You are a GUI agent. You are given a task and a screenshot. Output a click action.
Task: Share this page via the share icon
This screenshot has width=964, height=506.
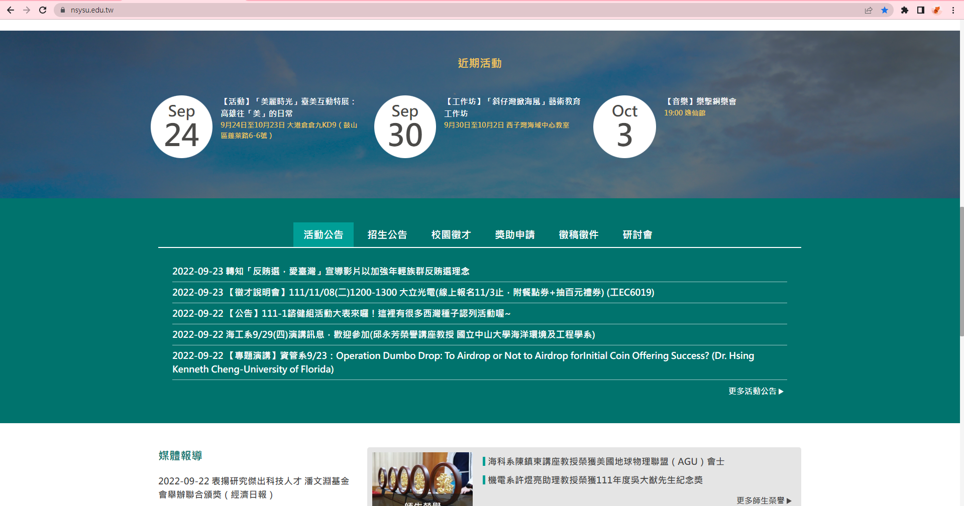pyautogui.click(x=869, y=10)
